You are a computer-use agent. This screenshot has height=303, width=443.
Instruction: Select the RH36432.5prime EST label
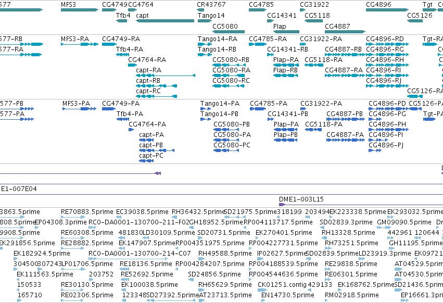198,212
